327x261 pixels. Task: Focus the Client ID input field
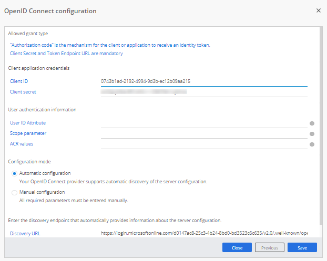203,81
